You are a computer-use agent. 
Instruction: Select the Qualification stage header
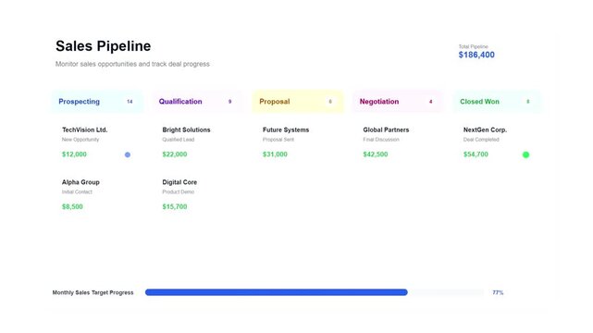pyautogui.click(x=197, y=102)
